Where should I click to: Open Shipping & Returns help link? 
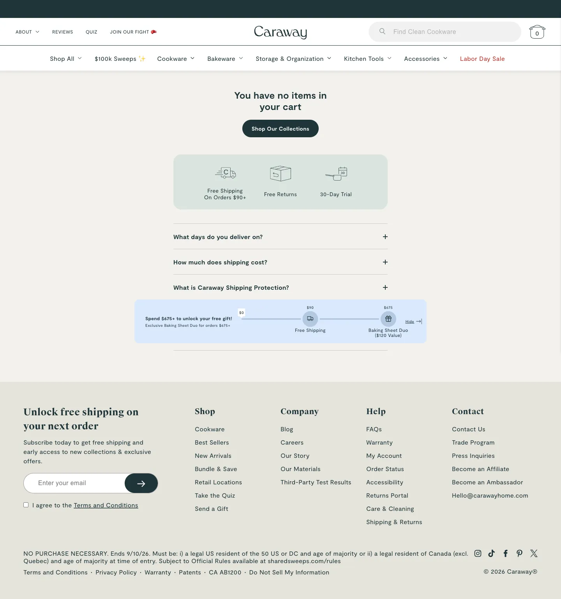click(x=394, y=522)
